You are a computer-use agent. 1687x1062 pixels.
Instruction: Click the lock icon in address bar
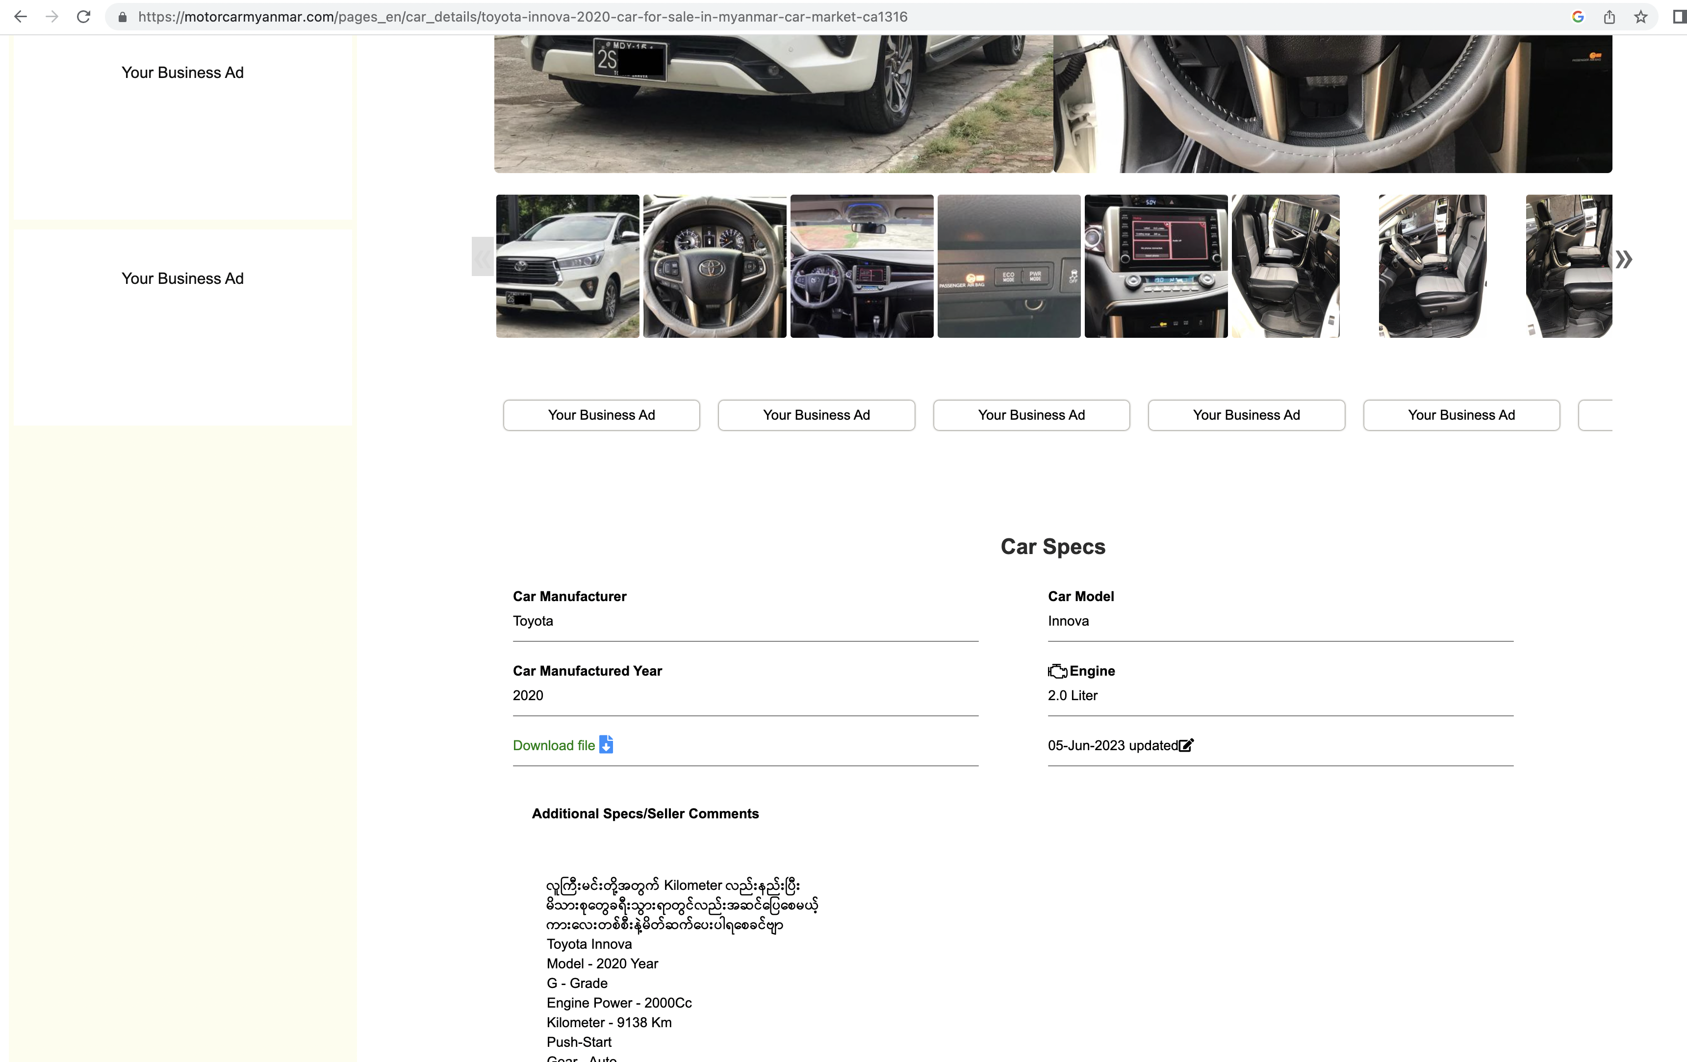(x=123, y=17)
